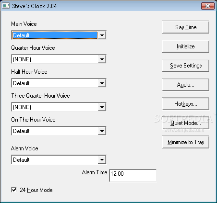The image size is (217, 203).
Task: Open the Hotkeys... dialog
Action: (185, 104)
